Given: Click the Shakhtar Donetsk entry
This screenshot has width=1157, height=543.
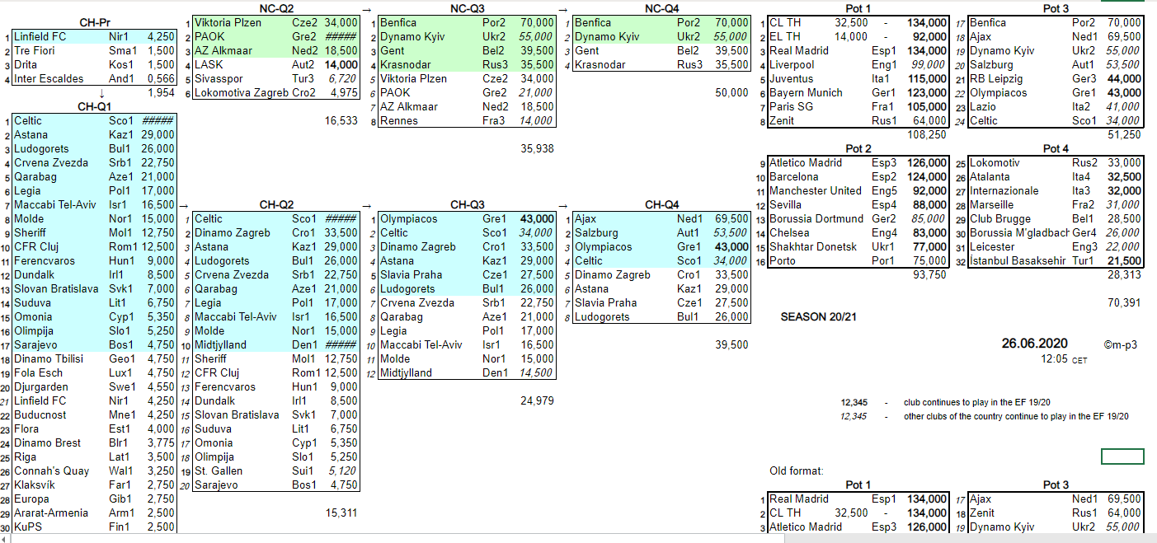Looking at the screenshot, I should (x=812, y=247).
